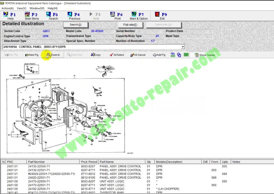The image size is (274, 194).
Task: Select part number 24170-22500-71
Action: click(x=39, y=181)
